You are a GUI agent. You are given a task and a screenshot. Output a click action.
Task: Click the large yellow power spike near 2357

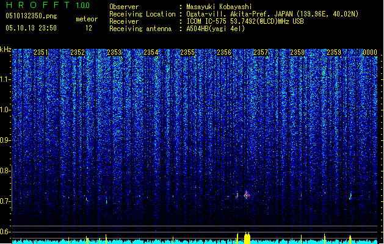pos(247,238)
